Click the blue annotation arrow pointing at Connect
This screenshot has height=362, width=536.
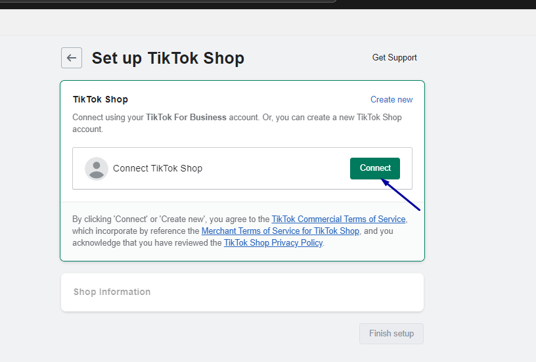[400, 194]
